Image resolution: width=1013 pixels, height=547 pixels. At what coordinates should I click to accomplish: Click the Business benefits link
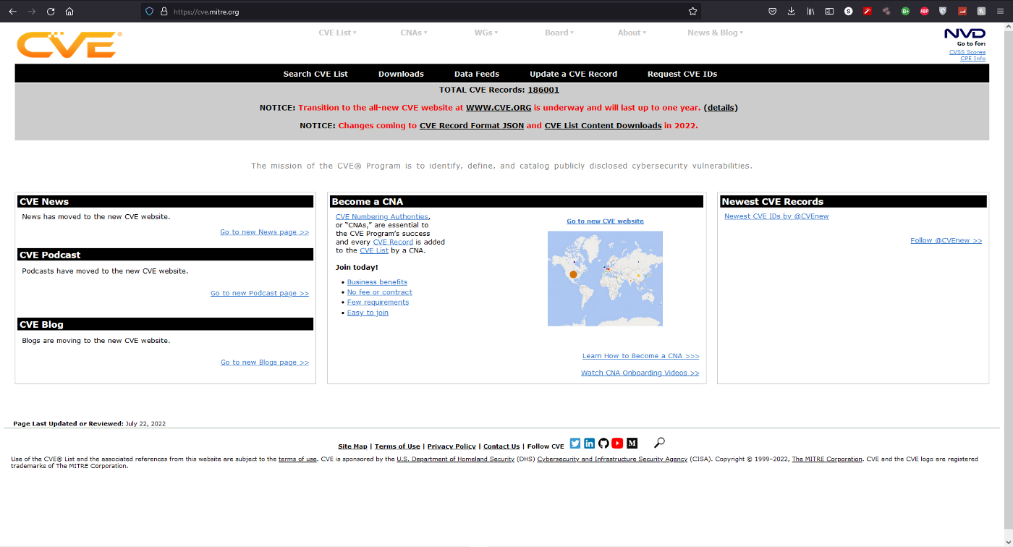tap(377, 282)
